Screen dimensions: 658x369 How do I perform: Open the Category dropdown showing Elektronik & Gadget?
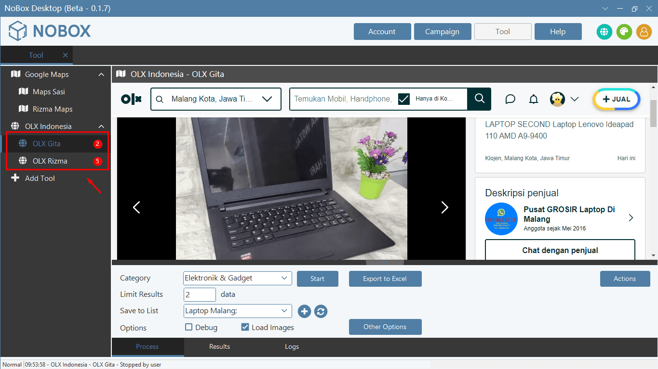pos(237,278)
